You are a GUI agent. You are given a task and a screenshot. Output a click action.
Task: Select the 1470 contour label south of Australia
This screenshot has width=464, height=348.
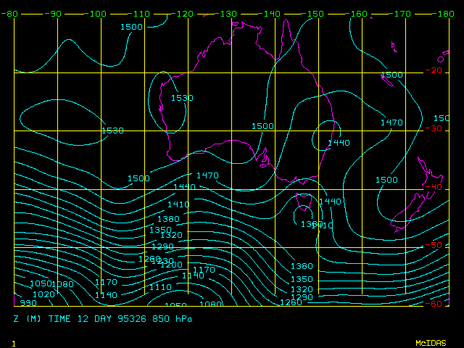coord(207,175)
